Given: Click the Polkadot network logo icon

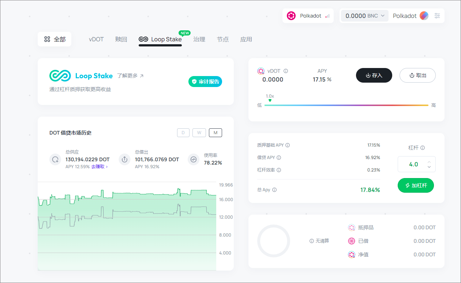Looking at the screenshot, I should click(291, 16).
